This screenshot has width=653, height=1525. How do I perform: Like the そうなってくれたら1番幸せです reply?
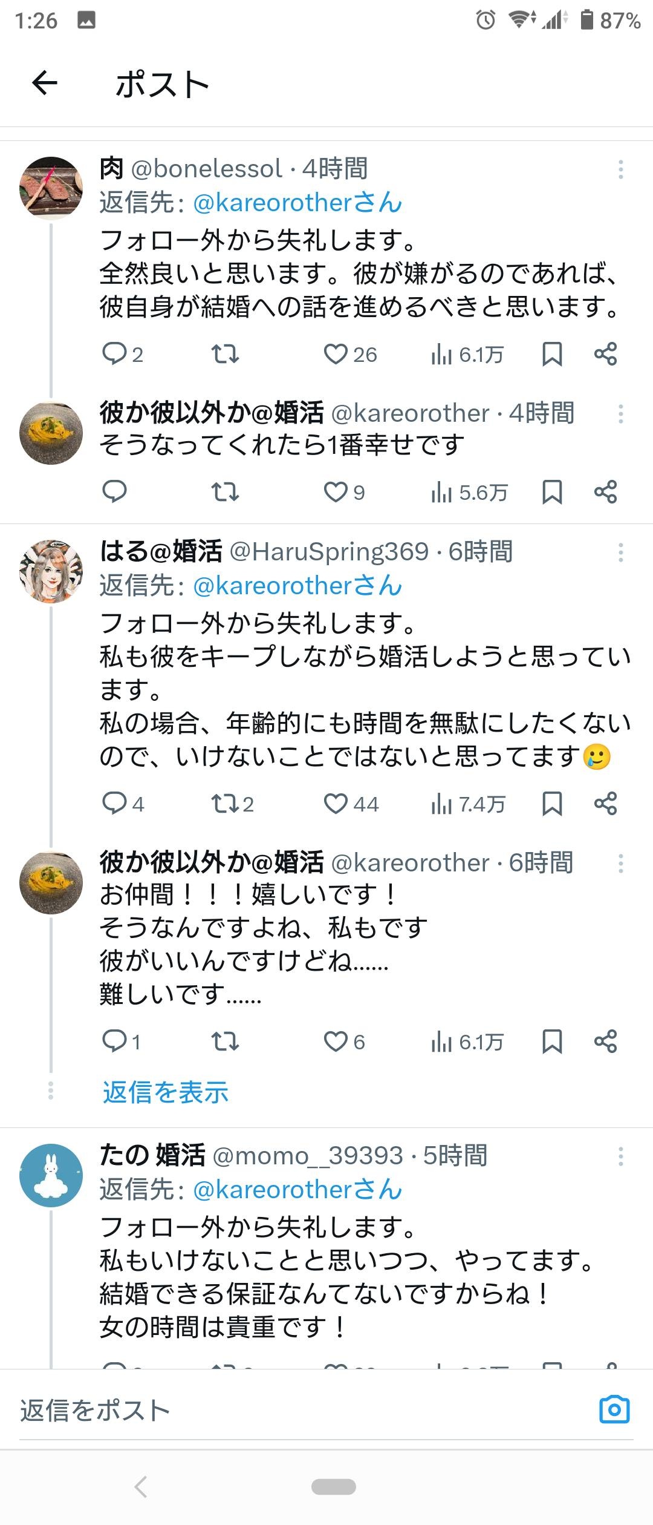tap(344, 493)
